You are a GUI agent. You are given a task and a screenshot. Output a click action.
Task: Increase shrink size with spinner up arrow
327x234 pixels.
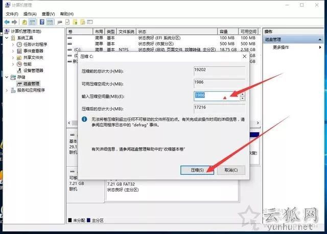(242, 94)
